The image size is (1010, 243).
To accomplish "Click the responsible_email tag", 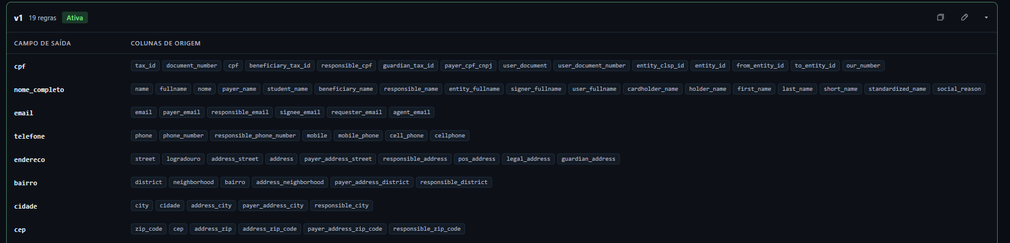I will pyautogui.click(x=240, y=112).
